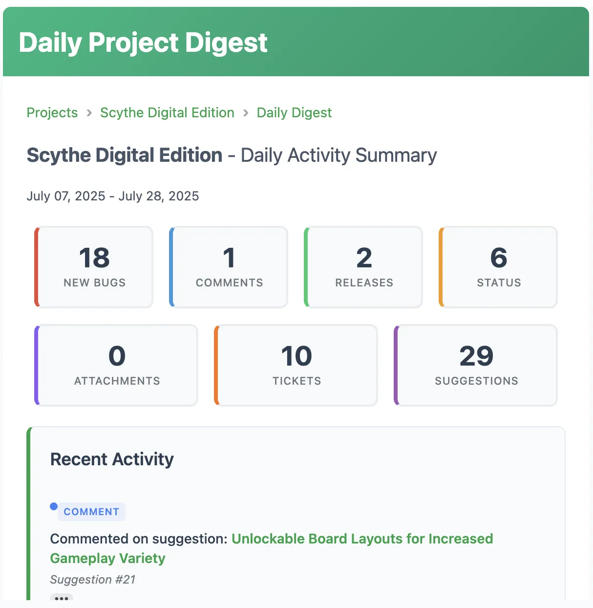Viewport: 593px width, 608px height.
Task: Open the Projects breadcrumb link
Action: click(x=52, y=113)
